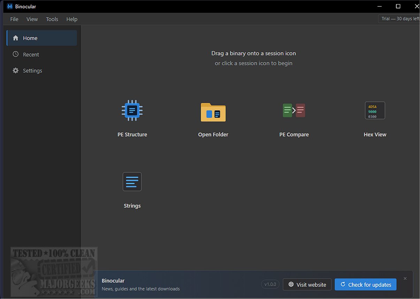Viewport: 420px width, 299px height.
Task: Click the Open Folder session icon
Action: pyautogui.click(x=213, y=112)
